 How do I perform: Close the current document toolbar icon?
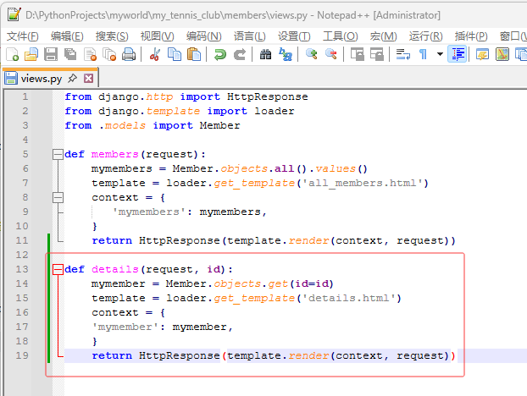point(90,54)
